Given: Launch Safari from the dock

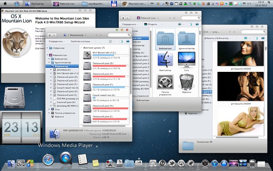Looking at the screenshot, I should (48, 160).
